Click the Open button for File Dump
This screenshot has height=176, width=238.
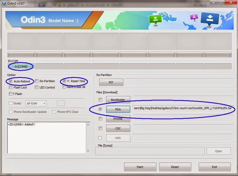218,151
